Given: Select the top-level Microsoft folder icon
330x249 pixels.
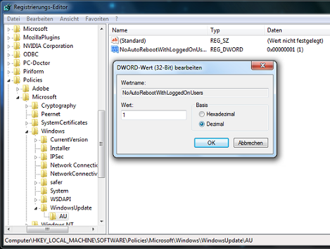Looking at the screenshot, I should (x=17, y=29).
